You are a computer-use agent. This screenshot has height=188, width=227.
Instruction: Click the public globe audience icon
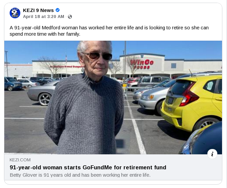tap(70, 17)
